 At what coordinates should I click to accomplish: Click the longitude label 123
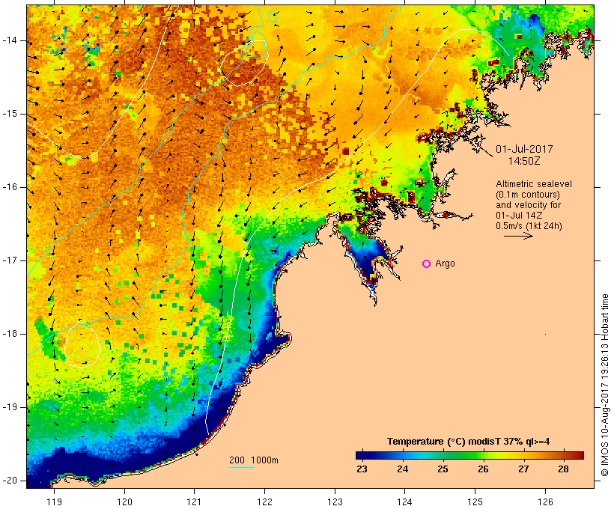[x=335, y=502]
